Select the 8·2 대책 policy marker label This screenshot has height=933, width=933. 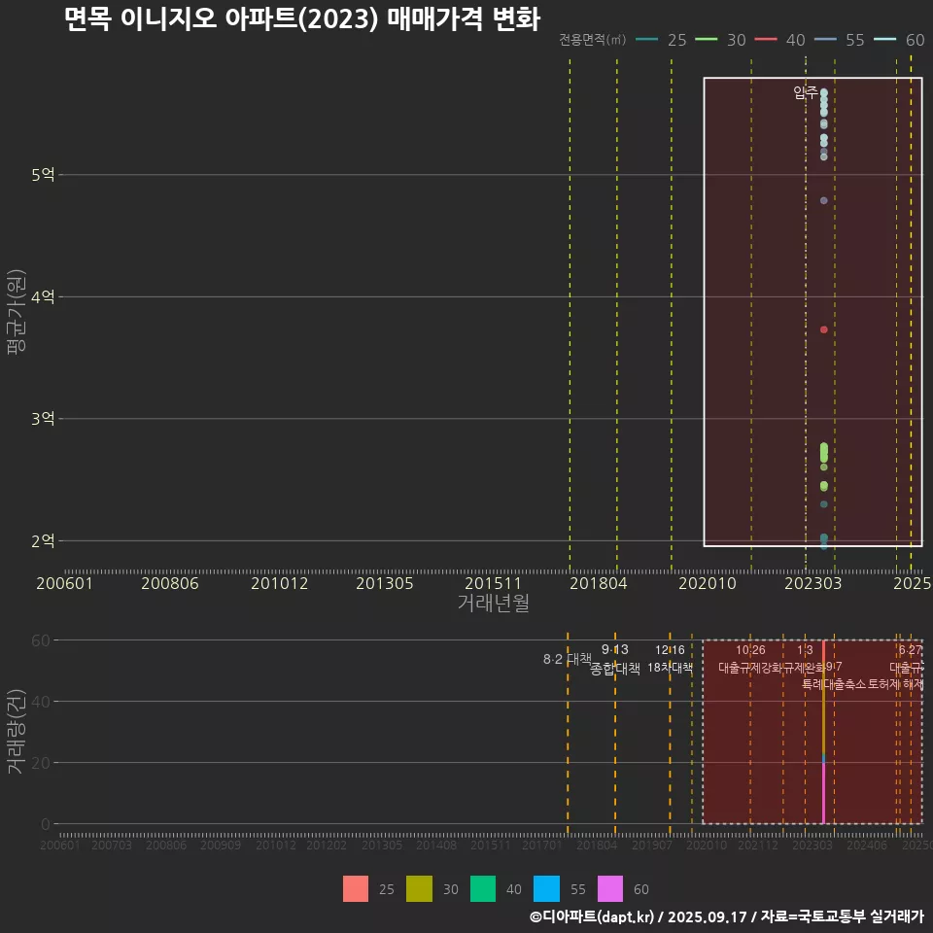tap(567, 659)
